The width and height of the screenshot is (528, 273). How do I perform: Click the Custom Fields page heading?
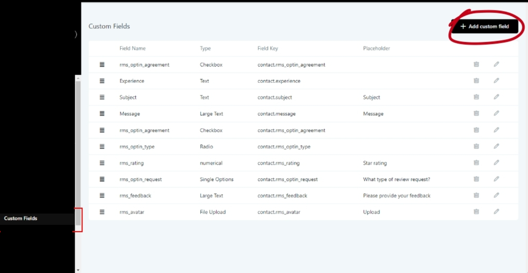click(109, 26)
